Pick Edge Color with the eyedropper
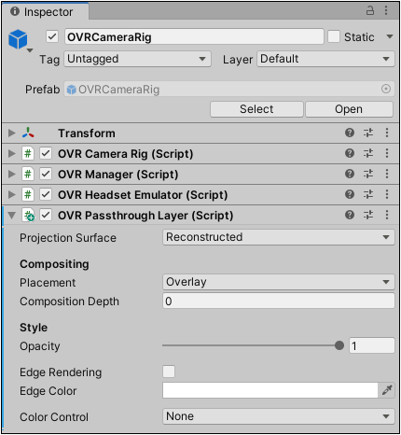The height and width of the screenshot is (435, 401). (387, 390)
